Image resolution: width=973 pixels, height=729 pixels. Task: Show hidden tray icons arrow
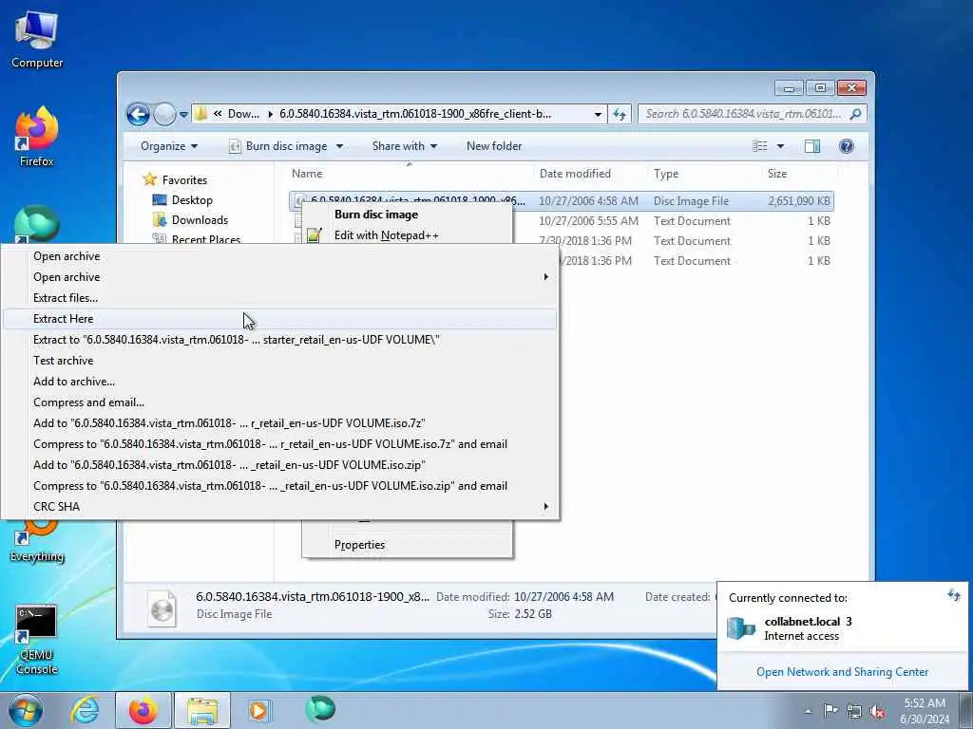tap(808, 712)
